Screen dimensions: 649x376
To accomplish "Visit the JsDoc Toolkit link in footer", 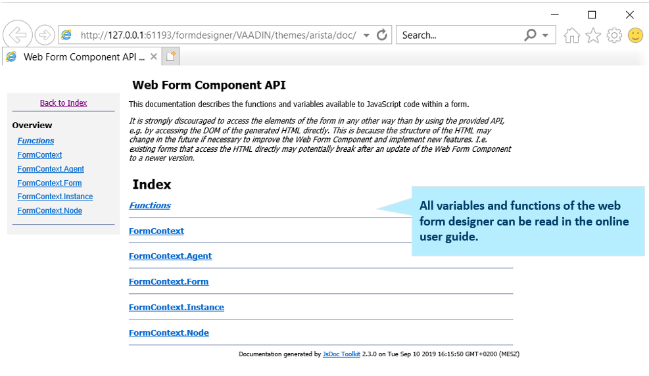I will coord(341,354).
